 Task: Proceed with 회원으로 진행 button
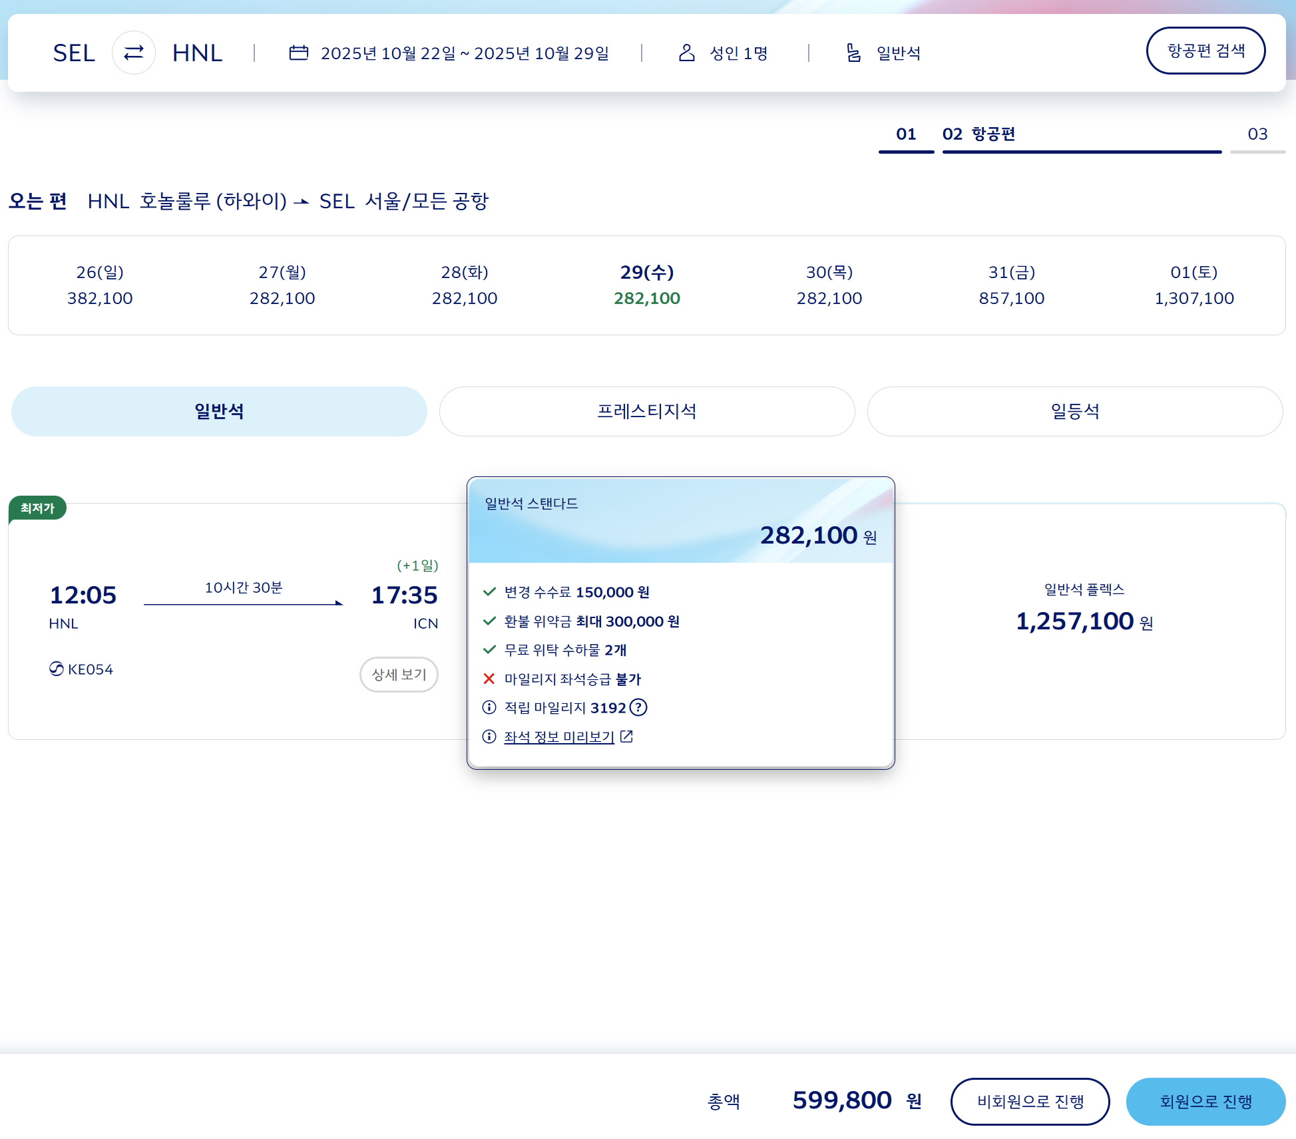[1205, 1102]
